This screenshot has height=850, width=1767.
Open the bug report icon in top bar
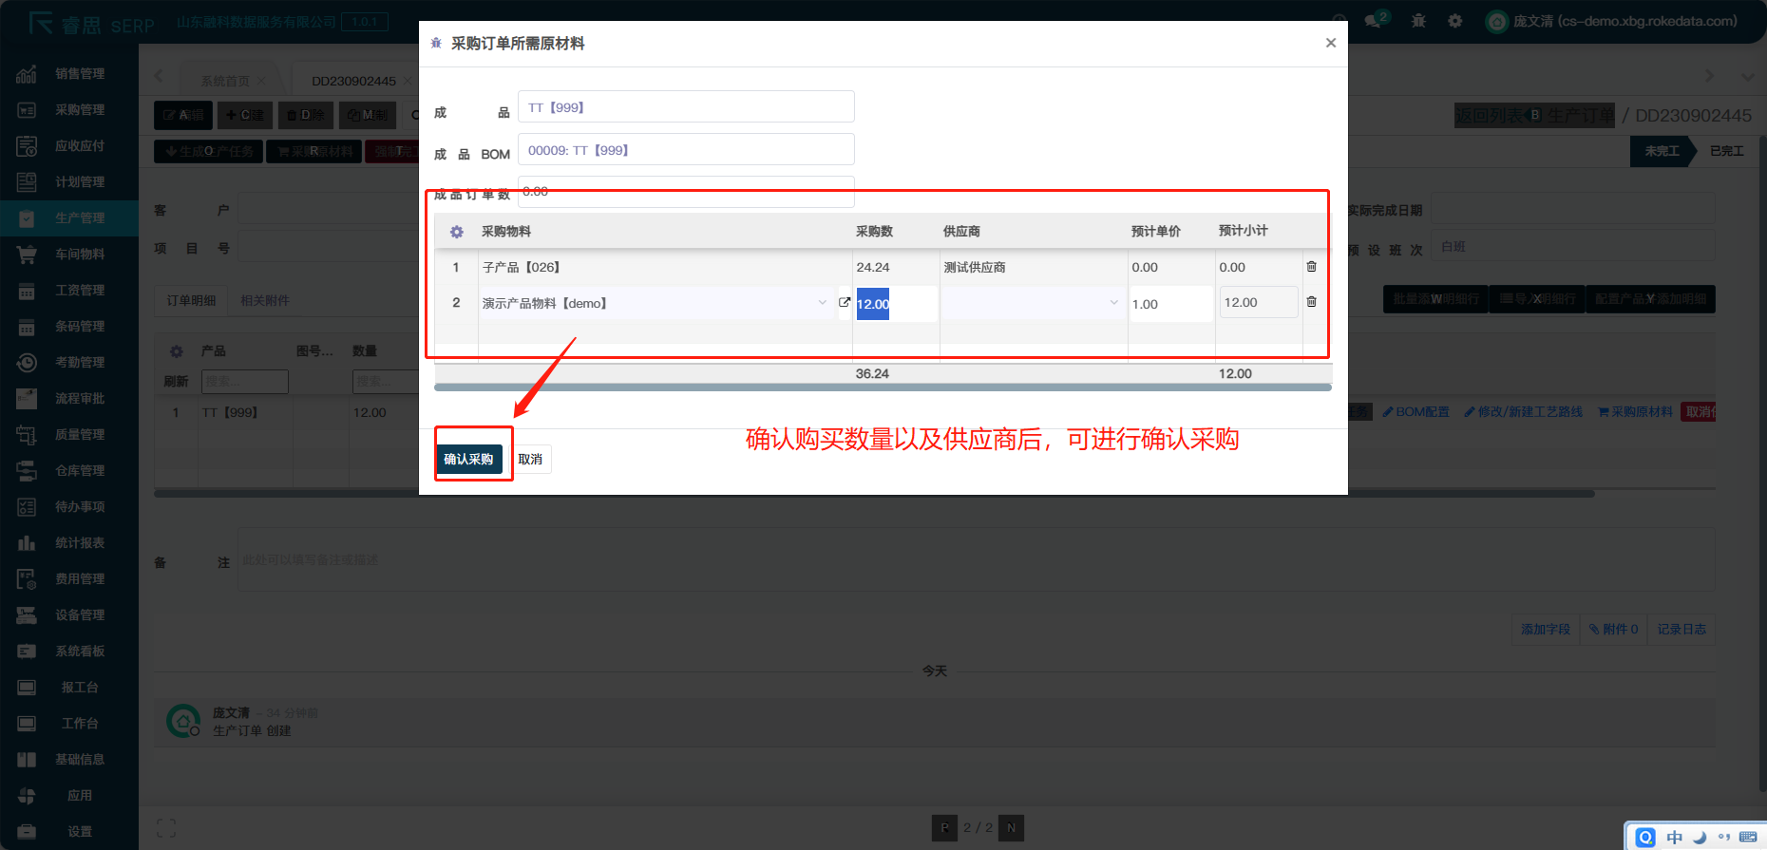(x=1418, y=21)
